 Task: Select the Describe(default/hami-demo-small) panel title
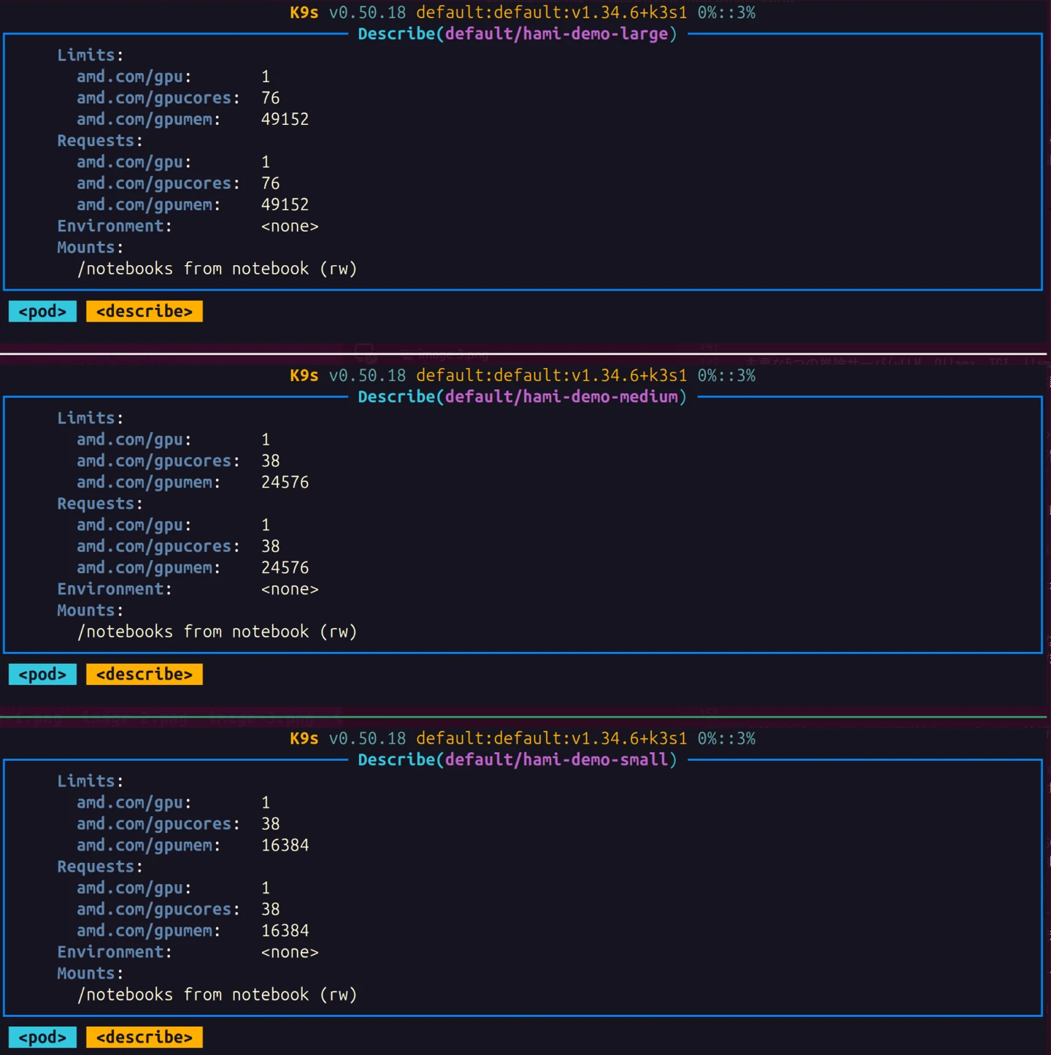[x=517, y=760]
